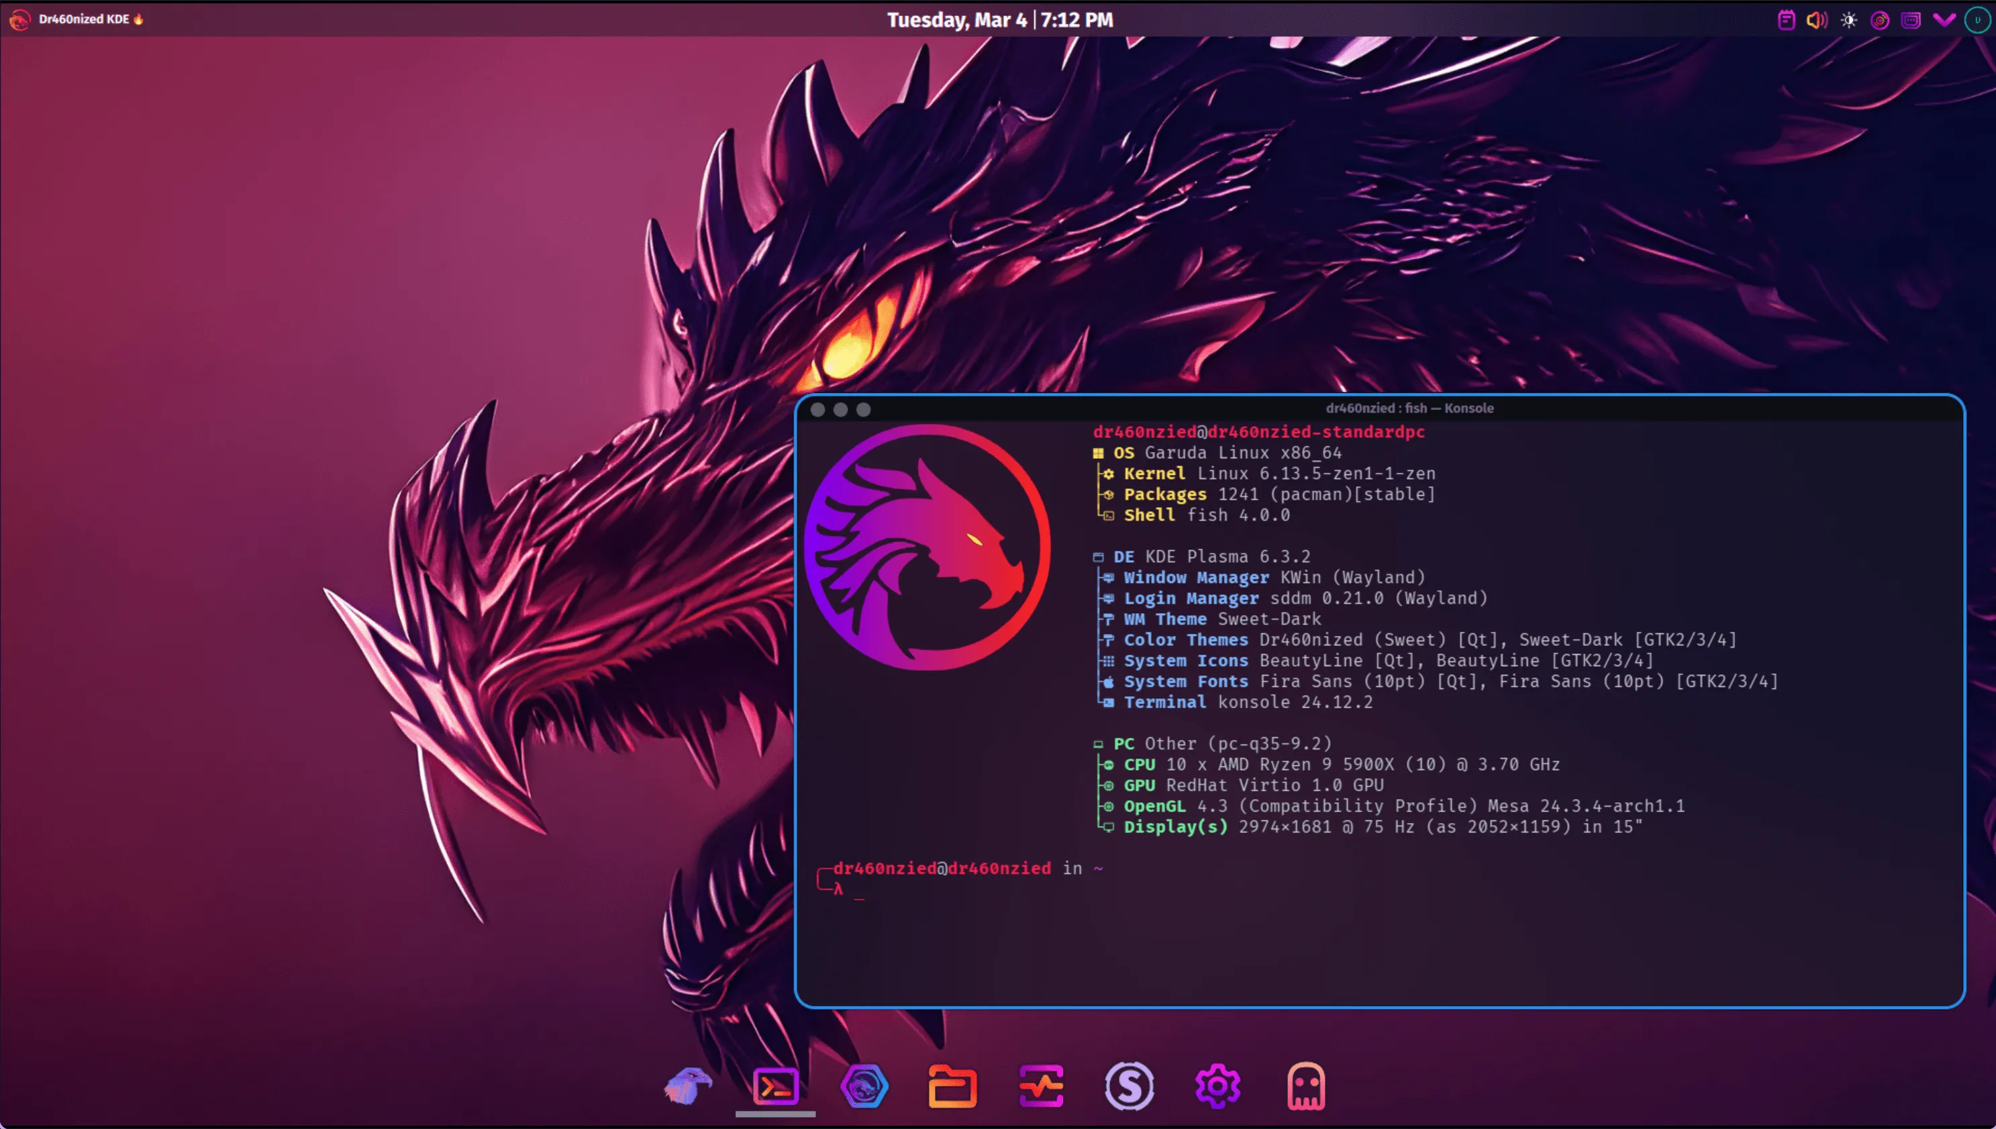Click 'GPU RedHat Virtio 1.0 GPU' line
The width and height of the screenshot is (1996, 1129).
[1240, 786]
